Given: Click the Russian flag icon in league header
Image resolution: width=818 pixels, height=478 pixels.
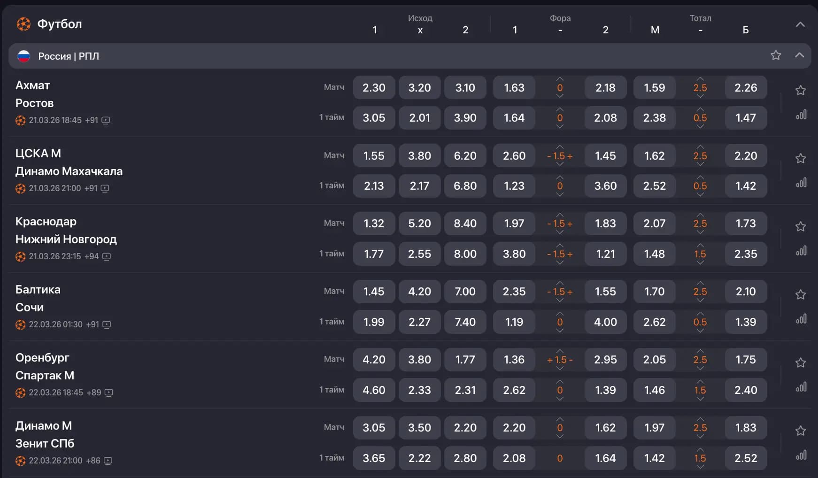Looking at the screenshot, I should point(24,56).
